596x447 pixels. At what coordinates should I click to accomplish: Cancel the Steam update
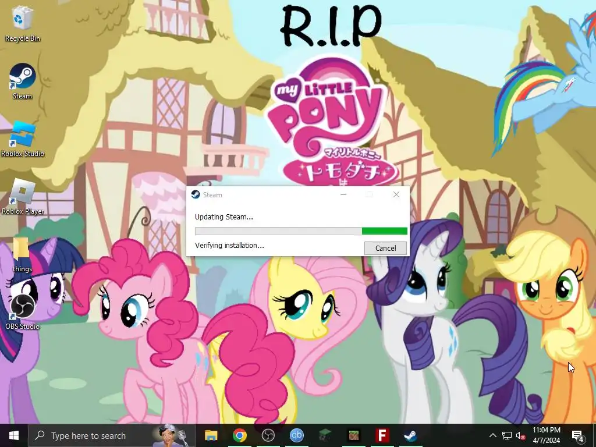click(385, 248)
